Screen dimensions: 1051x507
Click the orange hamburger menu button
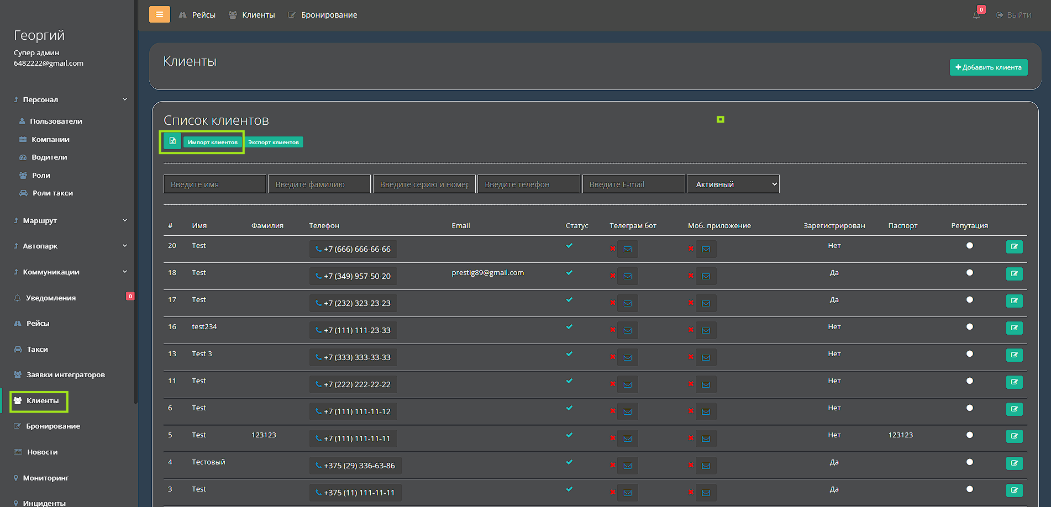[x=159, y=14]
